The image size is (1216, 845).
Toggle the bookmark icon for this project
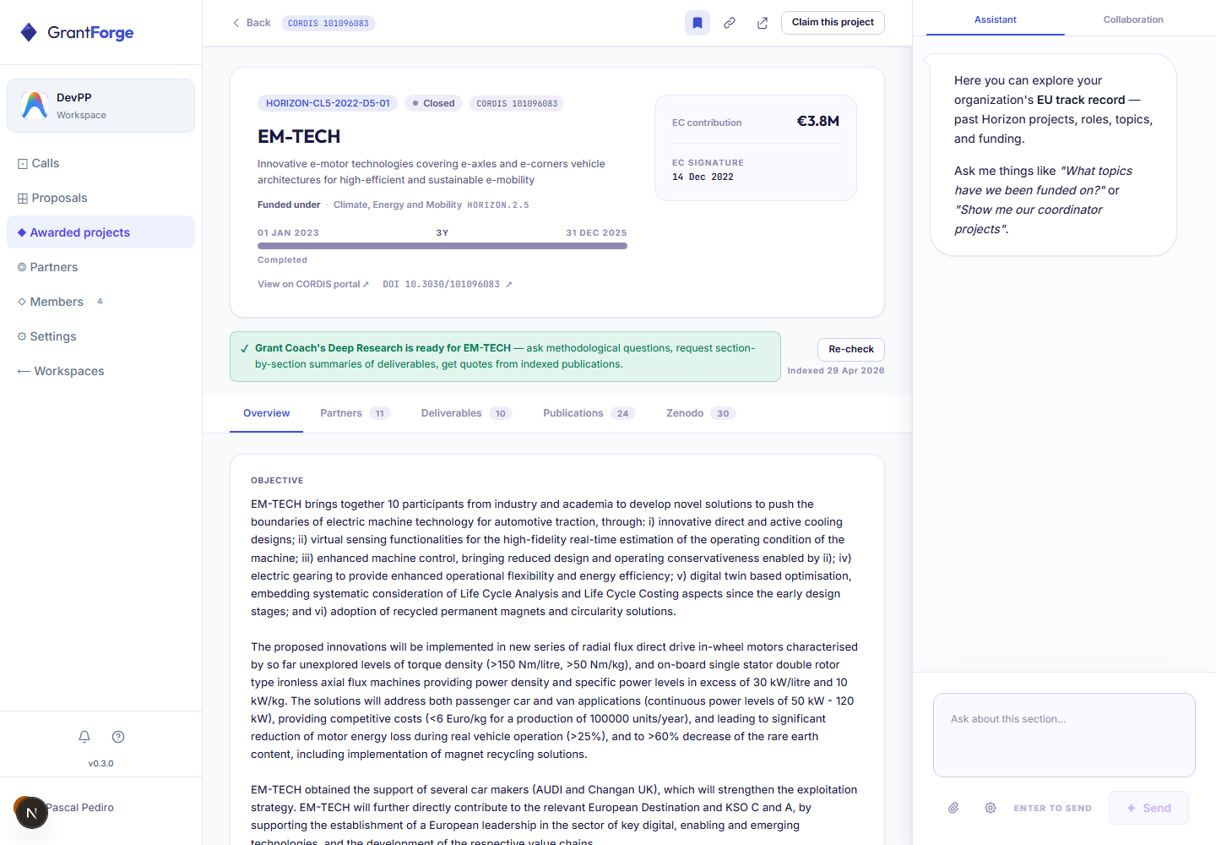click(698, 23)
